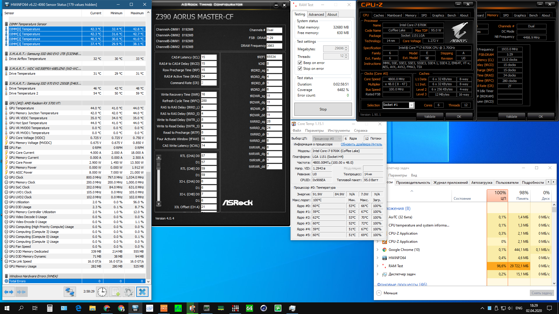Open Core Temp processor selection dropdown

(x=327, y=139)
